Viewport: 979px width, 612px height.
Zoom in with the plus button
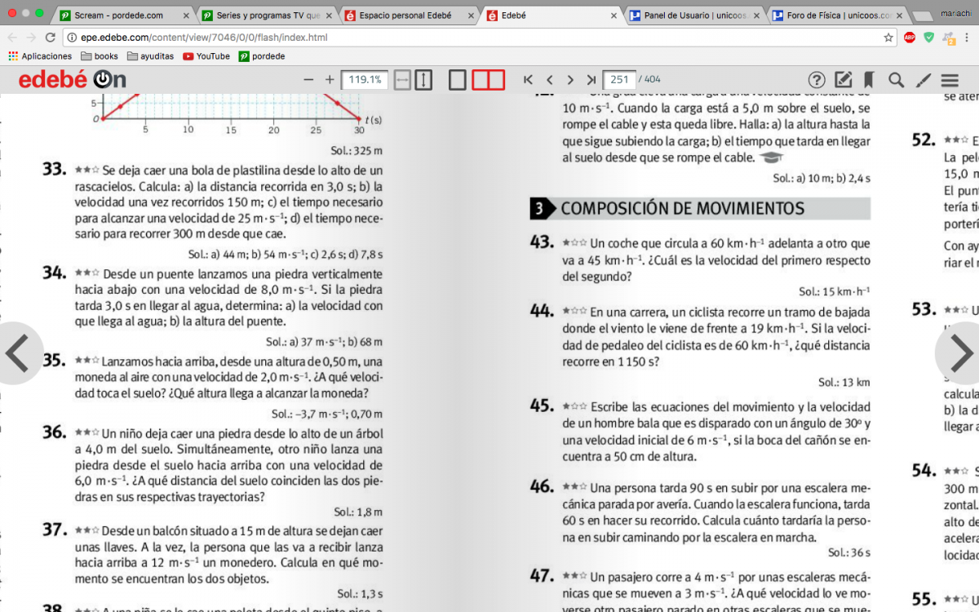click(330, 80)
